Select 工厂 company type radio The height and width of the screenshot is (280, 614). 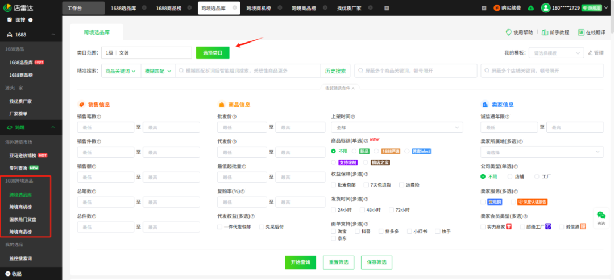(537, 177)
